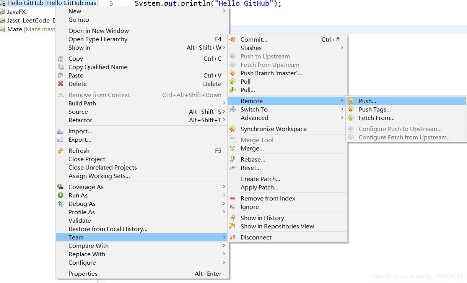
Task: Click the Fetch From icon
Action: (x=351, y=118)
